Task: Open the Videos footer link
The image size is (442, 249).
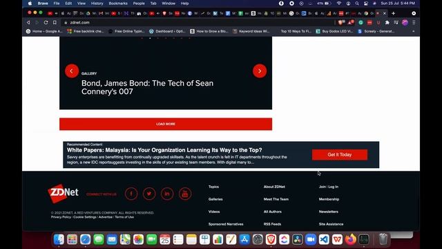Action: click(x=214, y=212)
